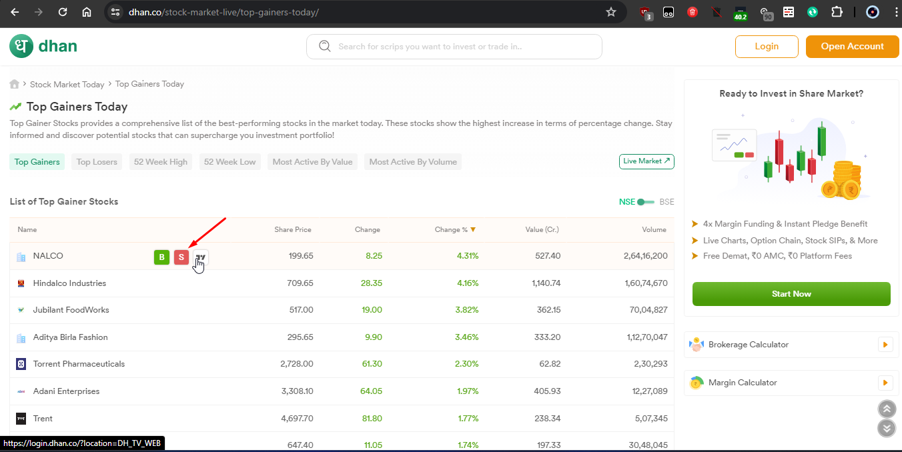Go to the browser home page
This screenshot has width=902, height=452.
pyautogui.click(x=87, y=12)
